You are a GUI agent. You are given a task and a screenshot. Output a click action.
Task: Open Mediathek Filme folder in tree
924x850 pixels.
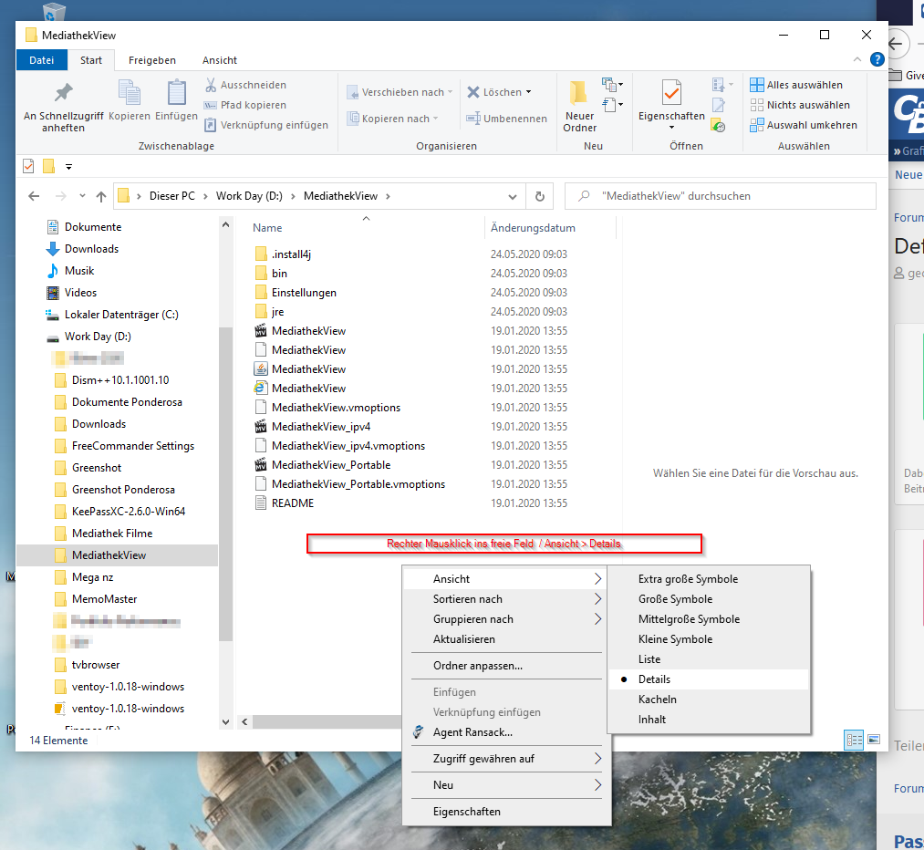point(112,534)
